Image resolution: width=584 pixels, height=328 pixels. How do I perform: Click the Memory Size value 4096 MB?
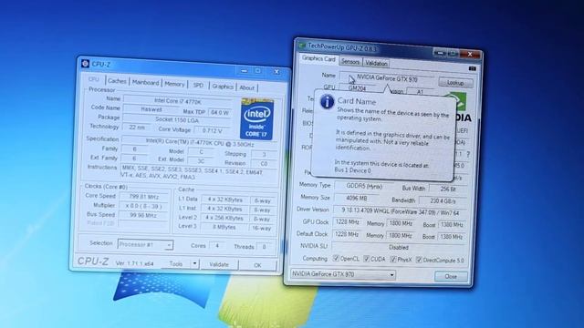(x=357, y=198)
